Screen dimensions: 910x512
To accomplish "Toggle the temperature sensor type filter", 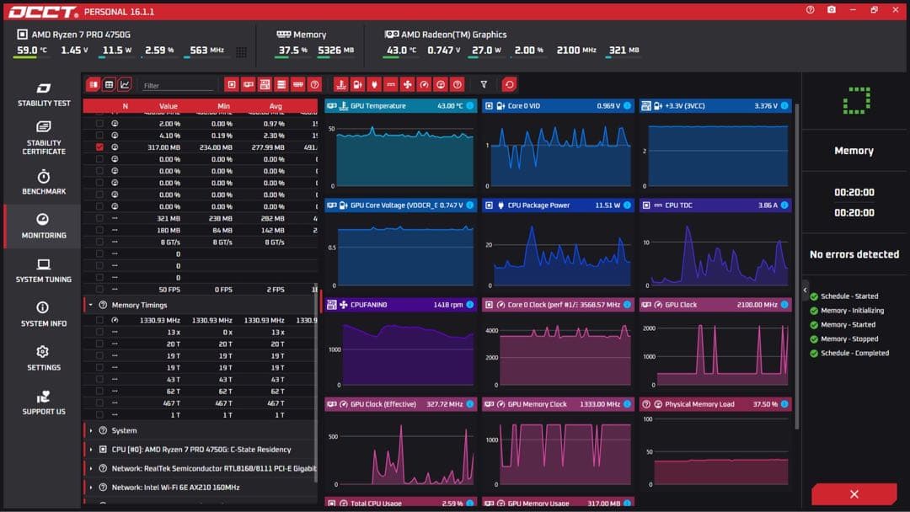I will [340, 85].
